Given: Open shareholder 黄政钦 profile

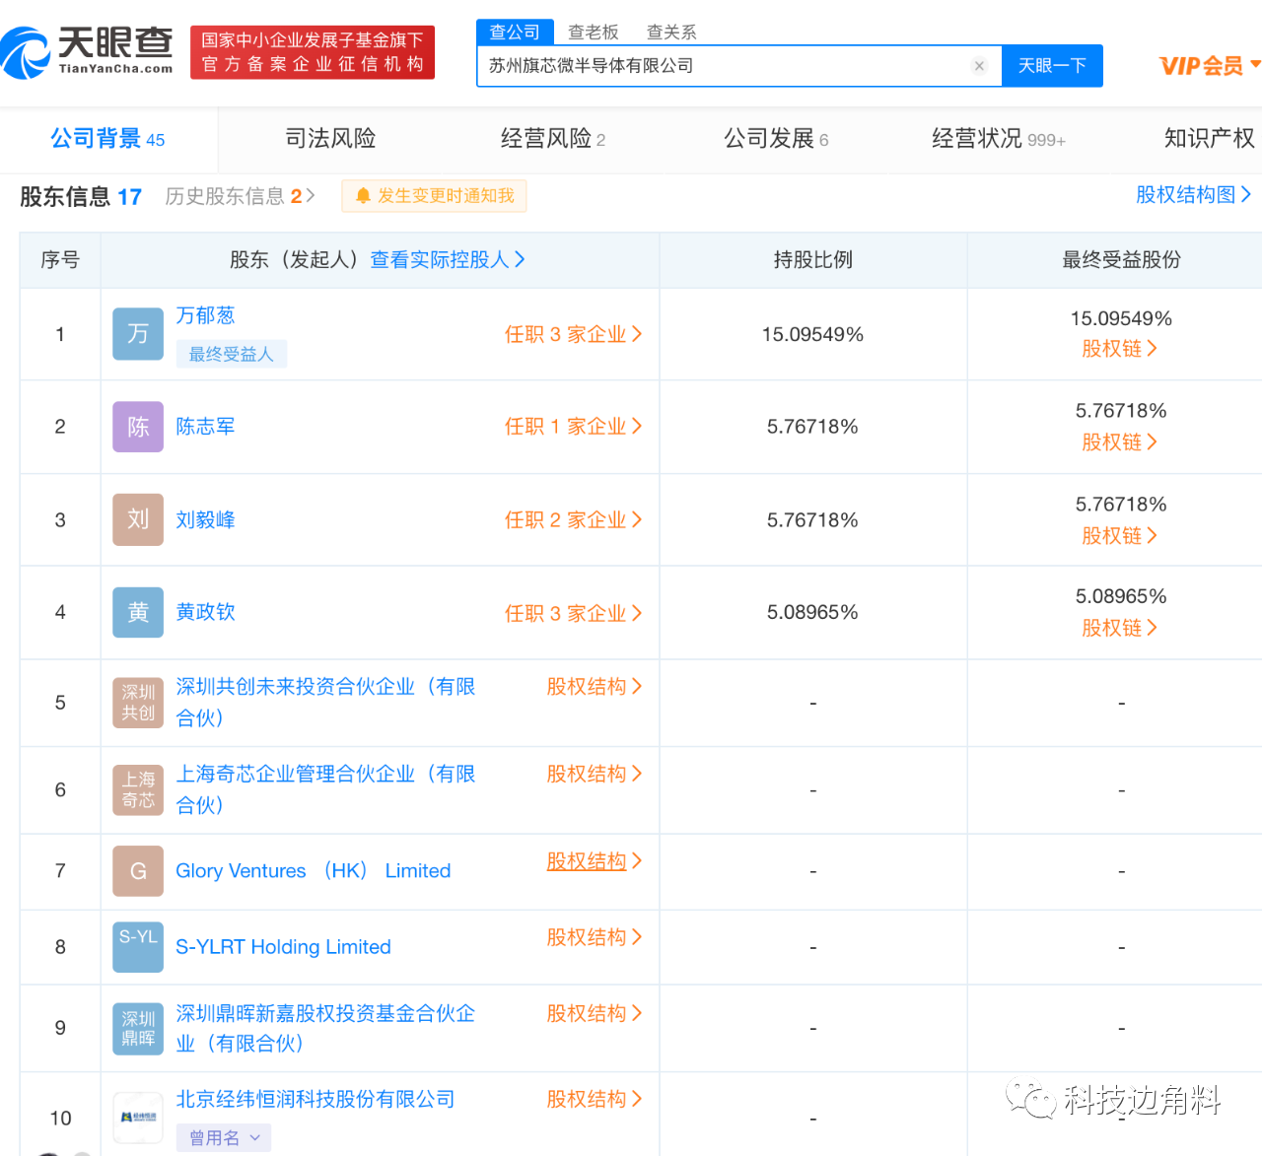Looking at the screenshot, I should click(x=205, y=612).
